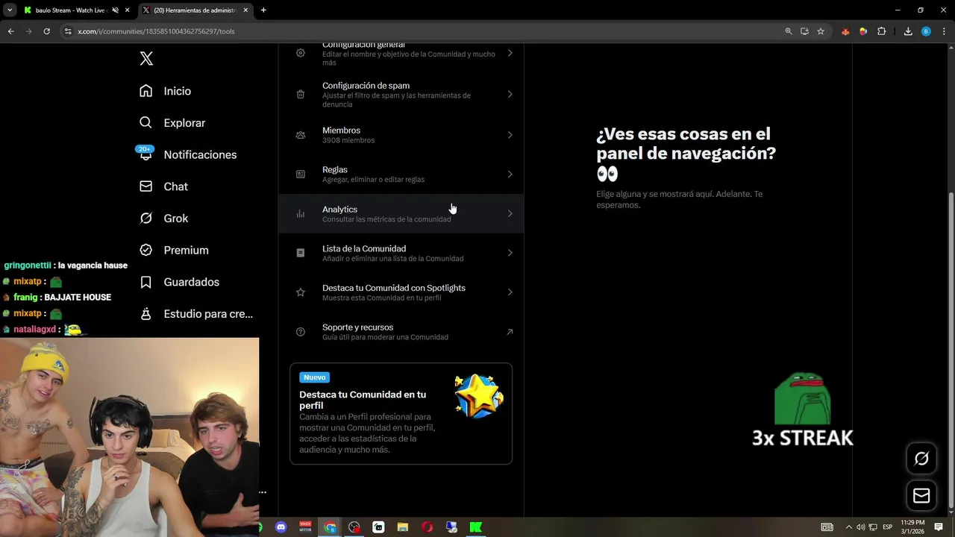
Task: Open floating messages envelope button
Action: point(921,495)
